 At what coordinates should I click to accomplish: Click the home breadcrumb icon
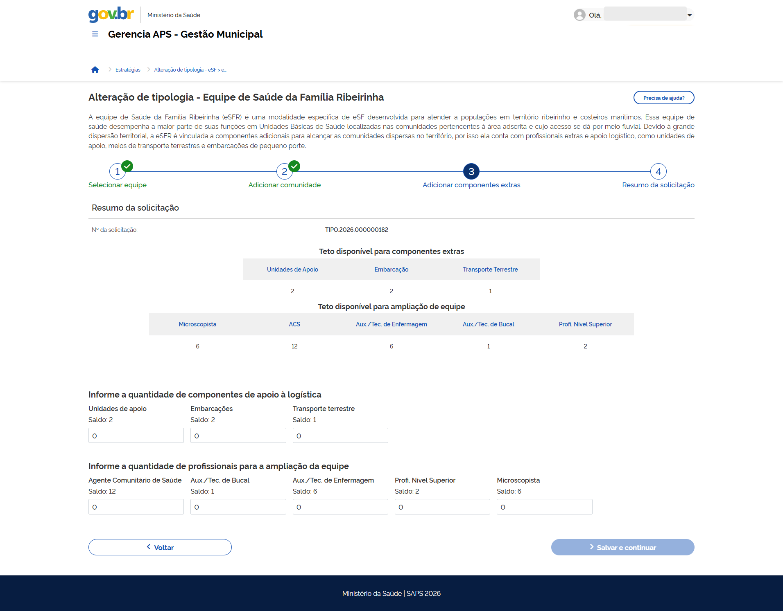[95, 70]
